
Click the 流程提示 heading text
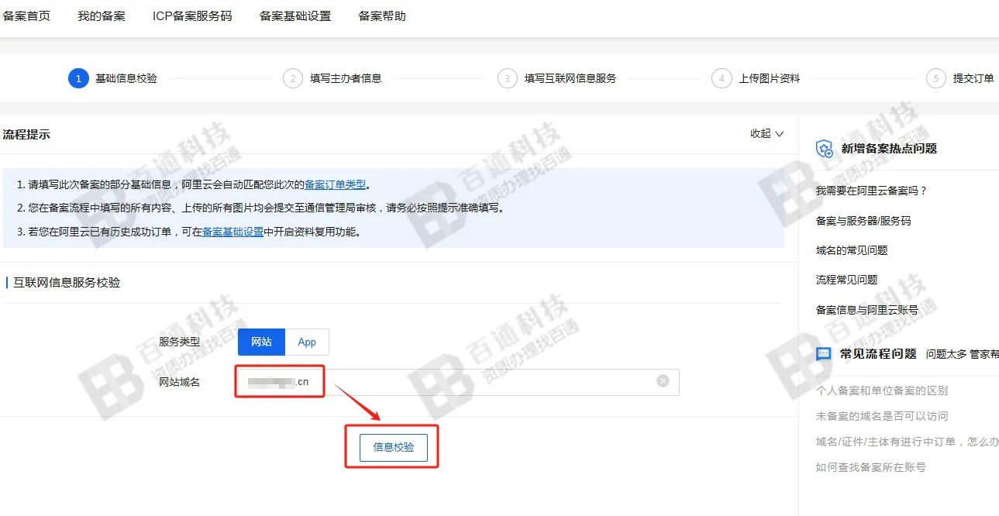(26, 134)
